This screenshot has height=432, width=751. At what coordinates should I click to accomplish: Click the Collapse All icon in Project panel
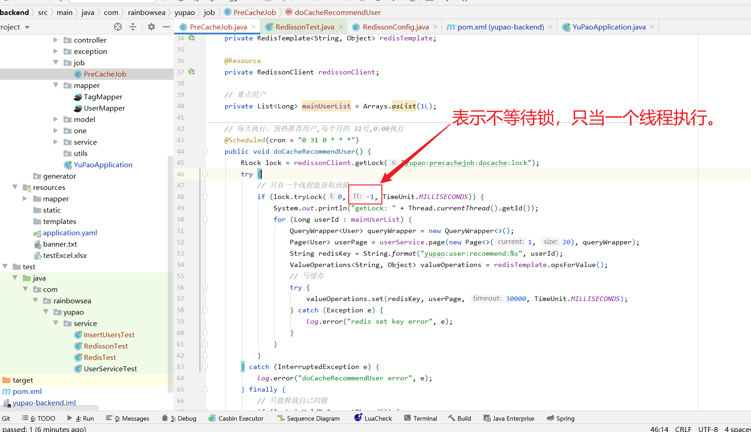coord(133,27)
